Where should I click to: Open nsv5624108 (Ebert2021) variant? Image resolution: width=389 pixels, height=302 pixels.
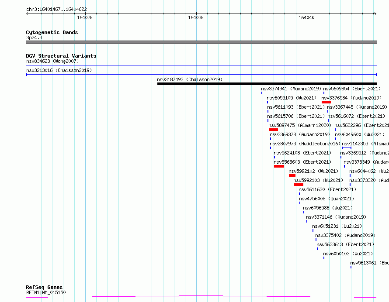[x=302, y=153]
